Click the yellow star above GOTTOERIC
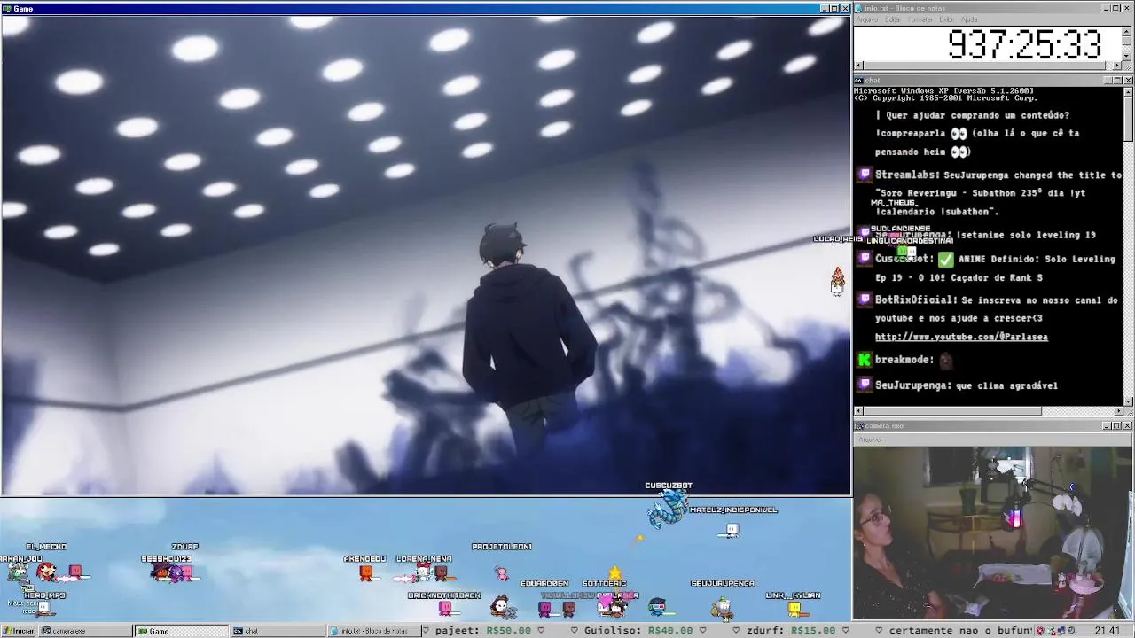 [615, 574]
